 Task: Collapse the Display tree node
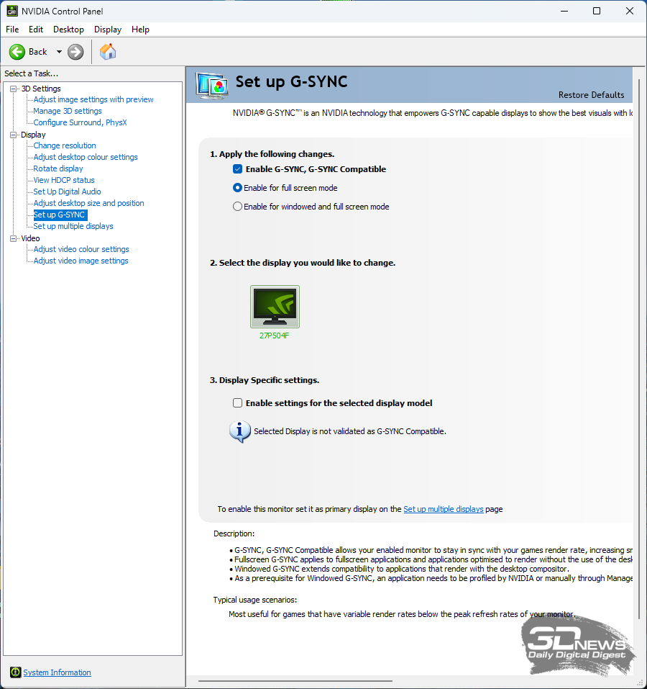13,135
